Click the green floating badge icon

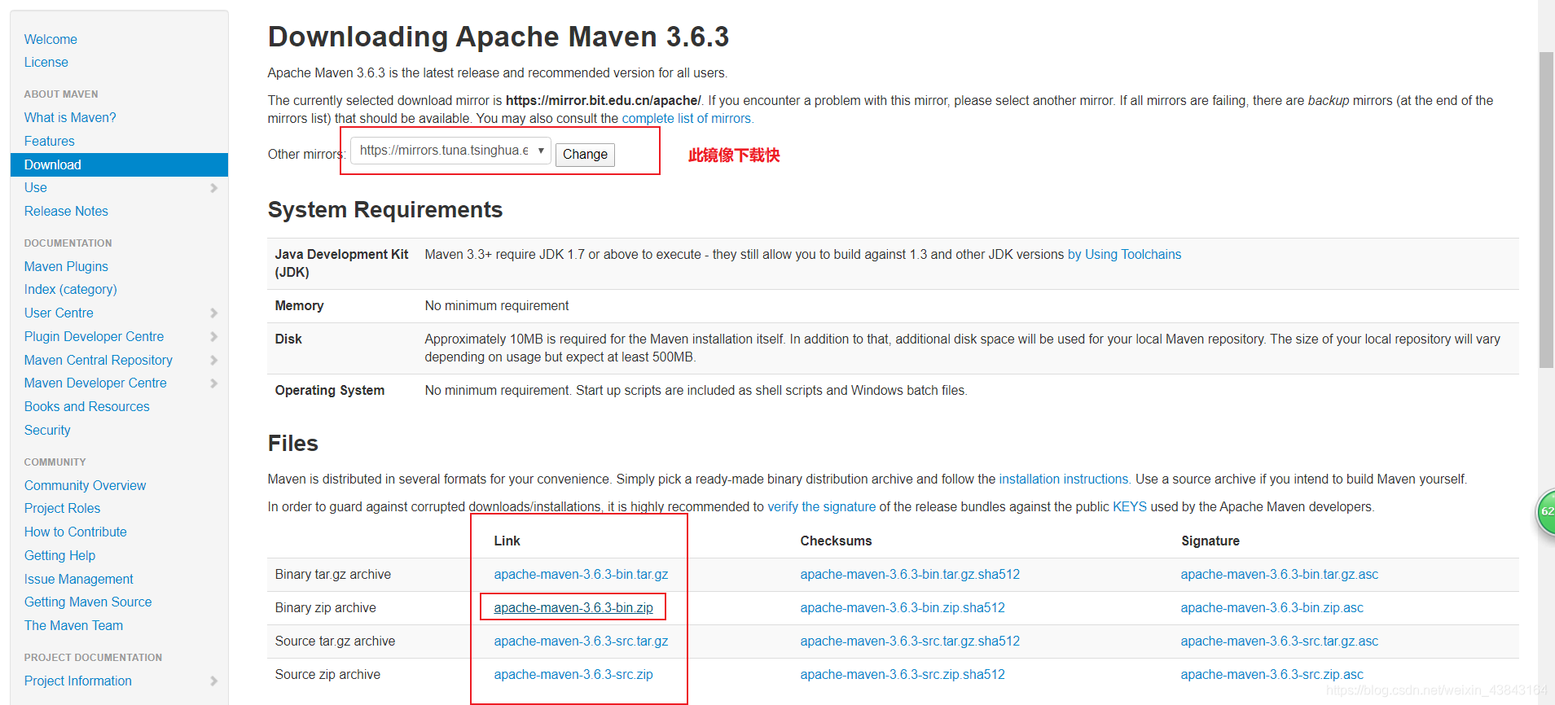coord(1546,511)
